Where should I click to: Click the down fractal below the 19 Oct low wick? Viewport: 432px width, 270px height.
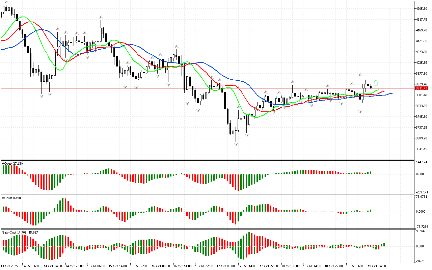360,112
